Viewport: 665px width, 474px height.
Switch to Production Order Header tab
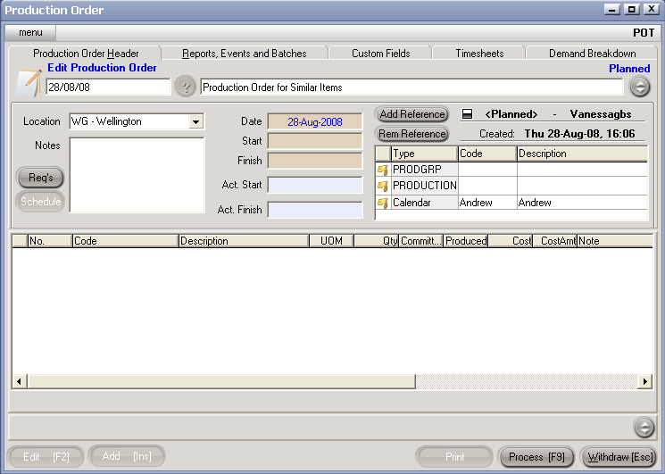86,54
